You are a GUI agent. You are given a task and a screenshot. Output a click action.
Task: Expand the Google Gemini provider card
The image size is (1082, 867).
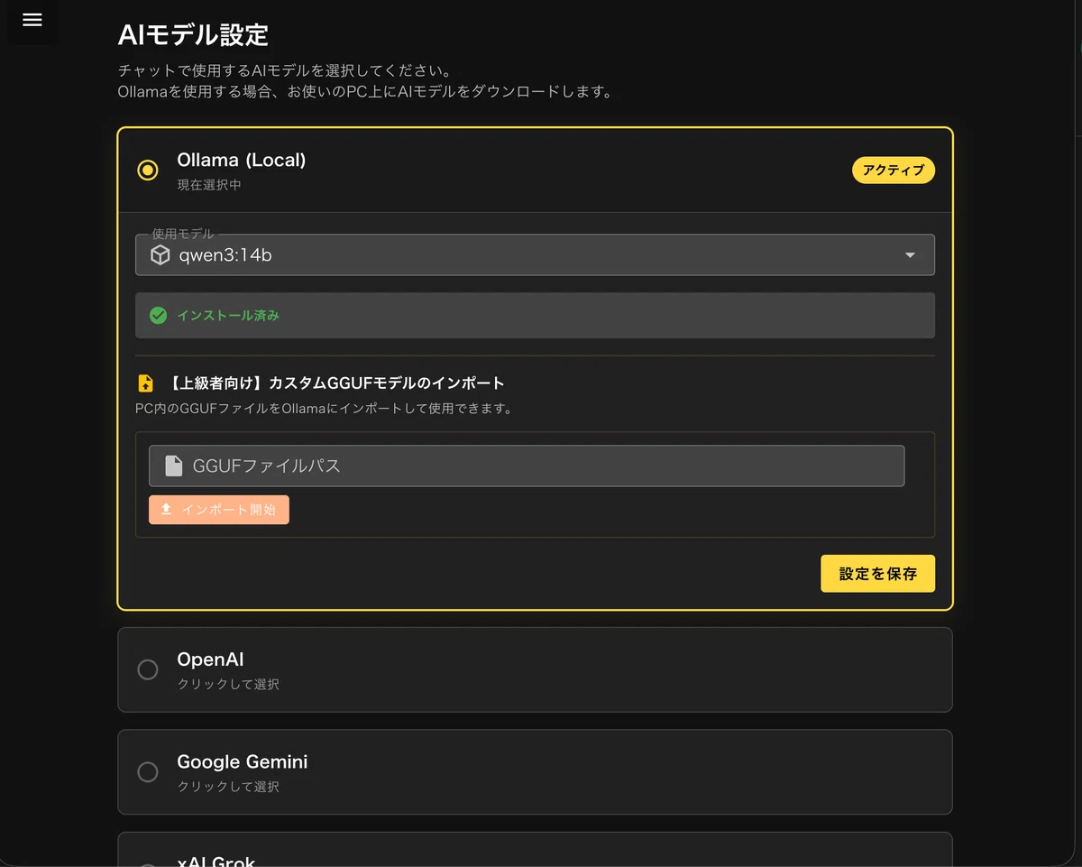click(535, 772)
